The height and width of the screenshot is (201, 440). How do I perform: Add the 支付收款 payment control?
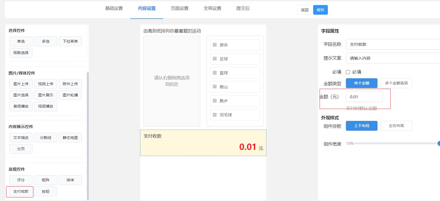(x=21, y=191)
